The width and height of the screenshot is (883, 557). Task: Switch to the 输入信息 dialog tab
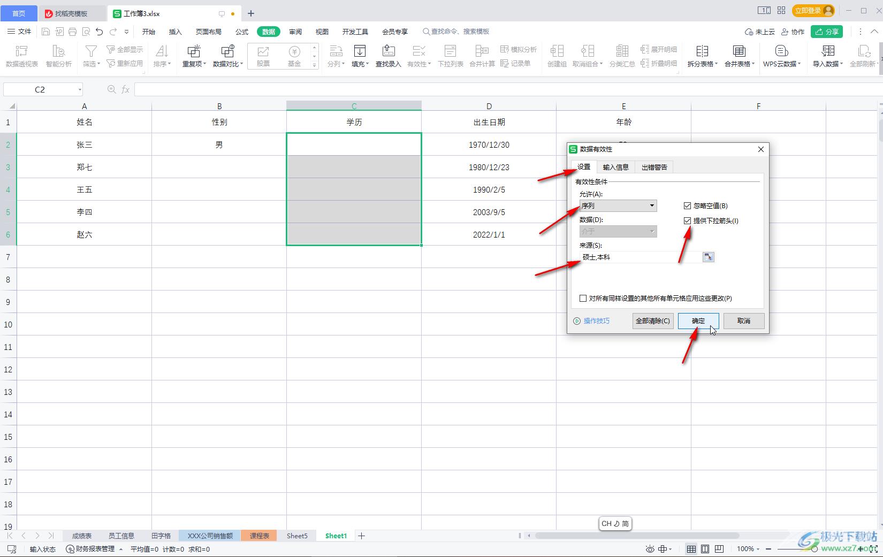pos(615,167)
